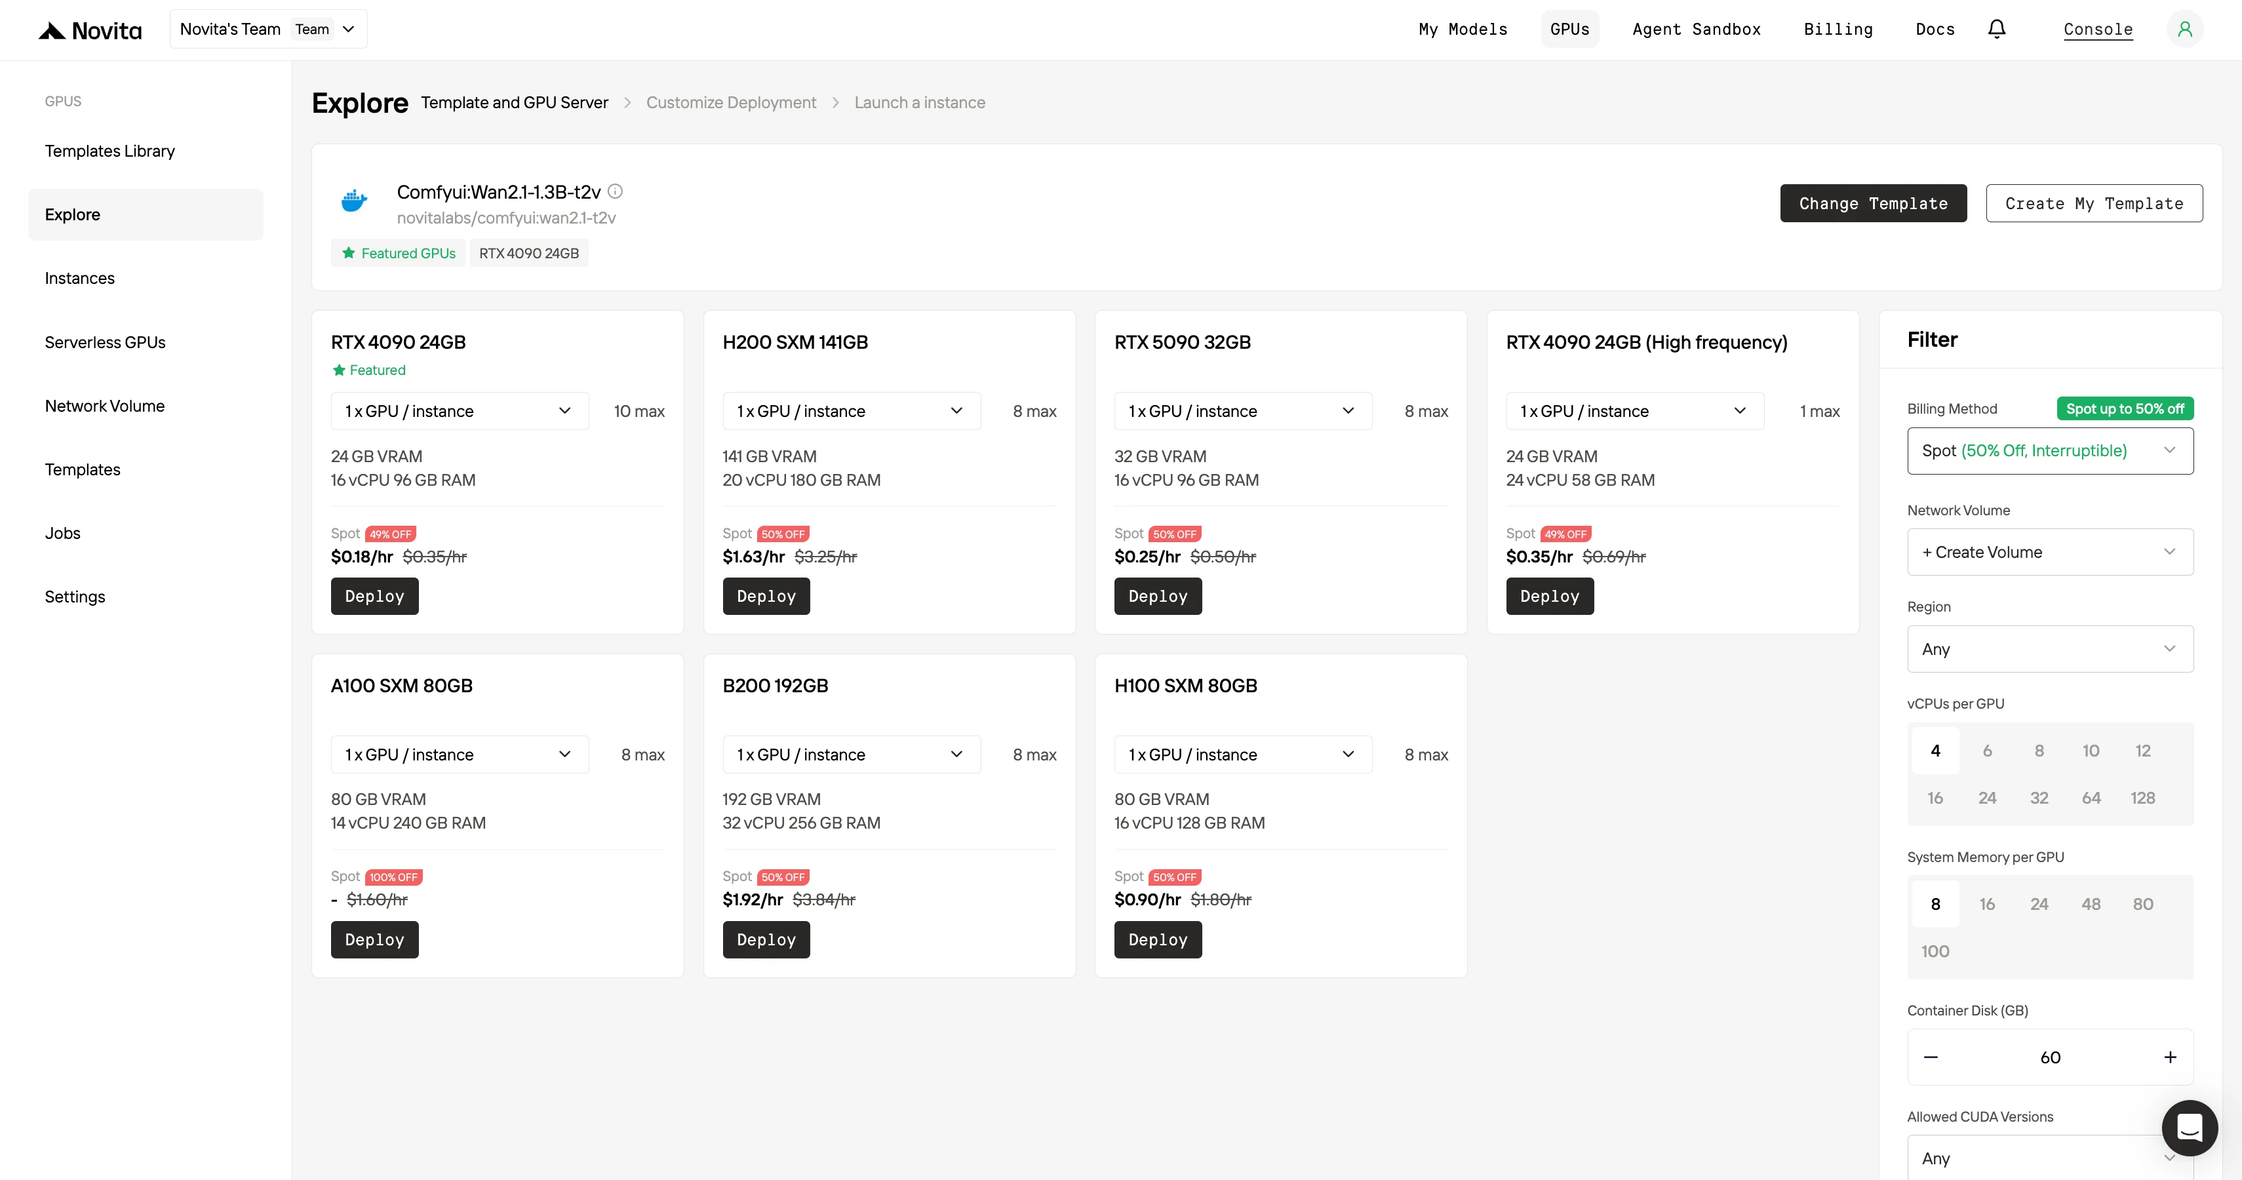Open the Region dropdown set to Any
Viewport: 2242px width, 1180px height.
pyautogui.click(x=2050, y=649)
